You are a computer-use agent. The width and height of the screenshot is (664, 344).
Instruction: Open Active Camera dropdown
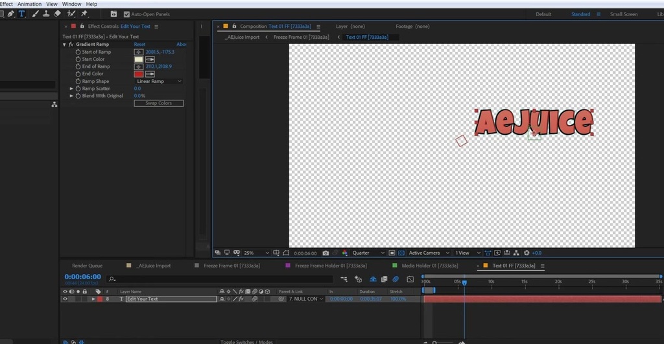click(429, 253)
